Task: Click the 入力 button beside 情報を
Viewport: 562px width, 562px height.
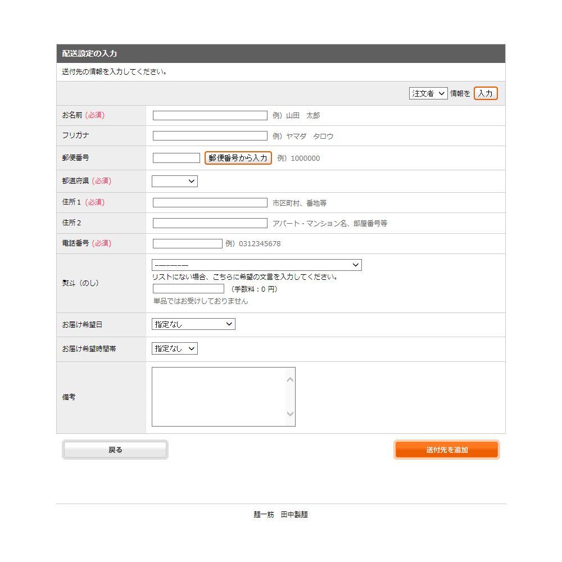Action: (486, 93)
